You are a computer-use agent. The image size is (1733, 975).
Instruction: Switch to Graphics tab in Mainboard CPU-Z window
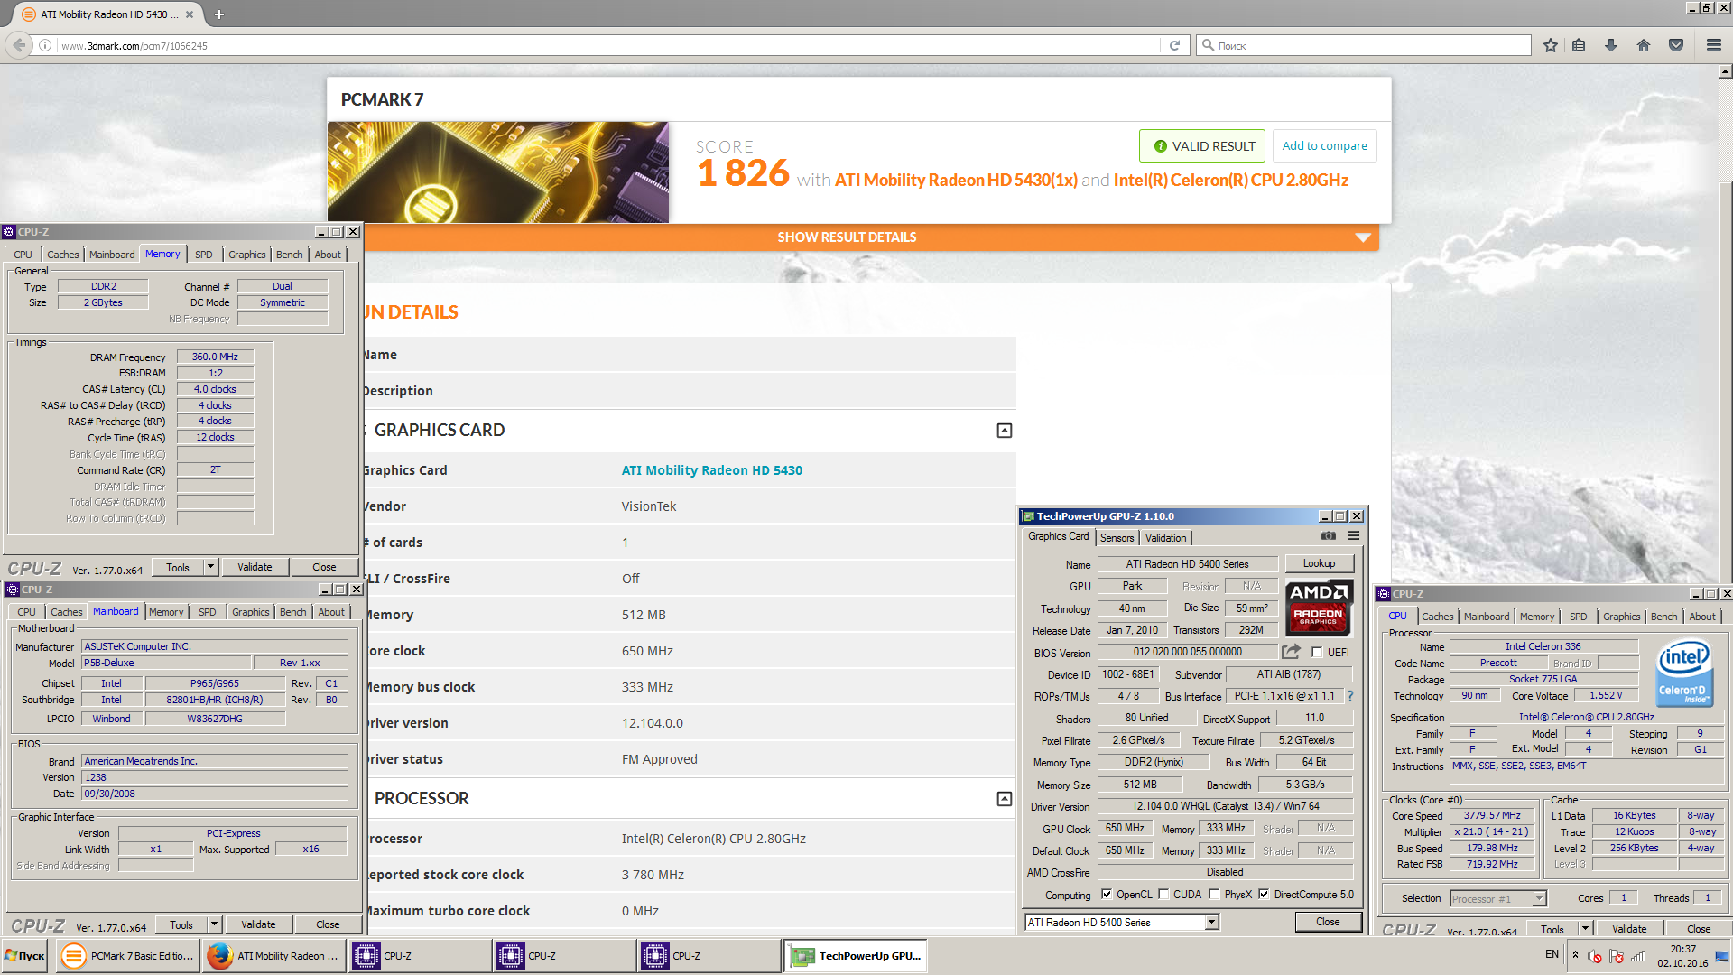point(250,612)
